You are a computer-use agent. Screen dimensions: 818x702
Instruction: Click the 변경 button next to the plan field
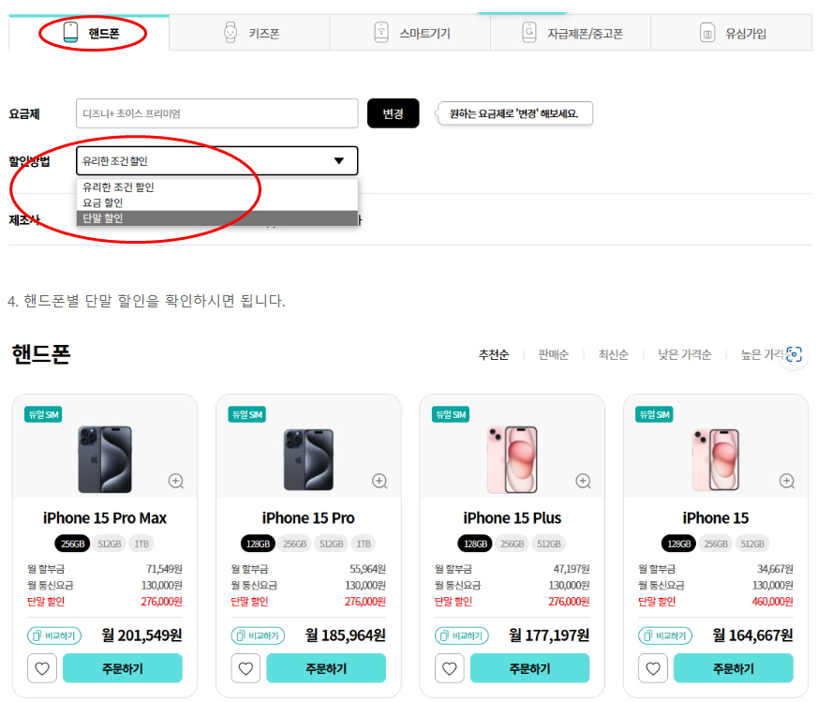tap(393, 112)
